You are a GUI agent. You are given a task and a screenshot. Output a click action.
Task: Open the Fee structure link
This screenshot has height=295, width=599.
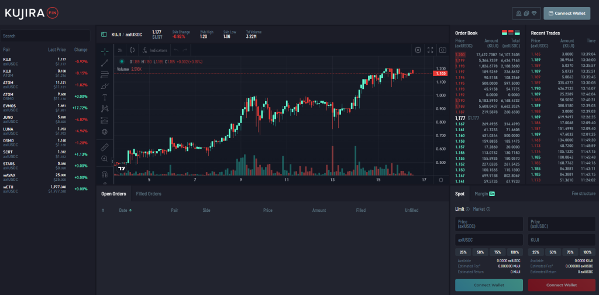[x=583, y=194]
